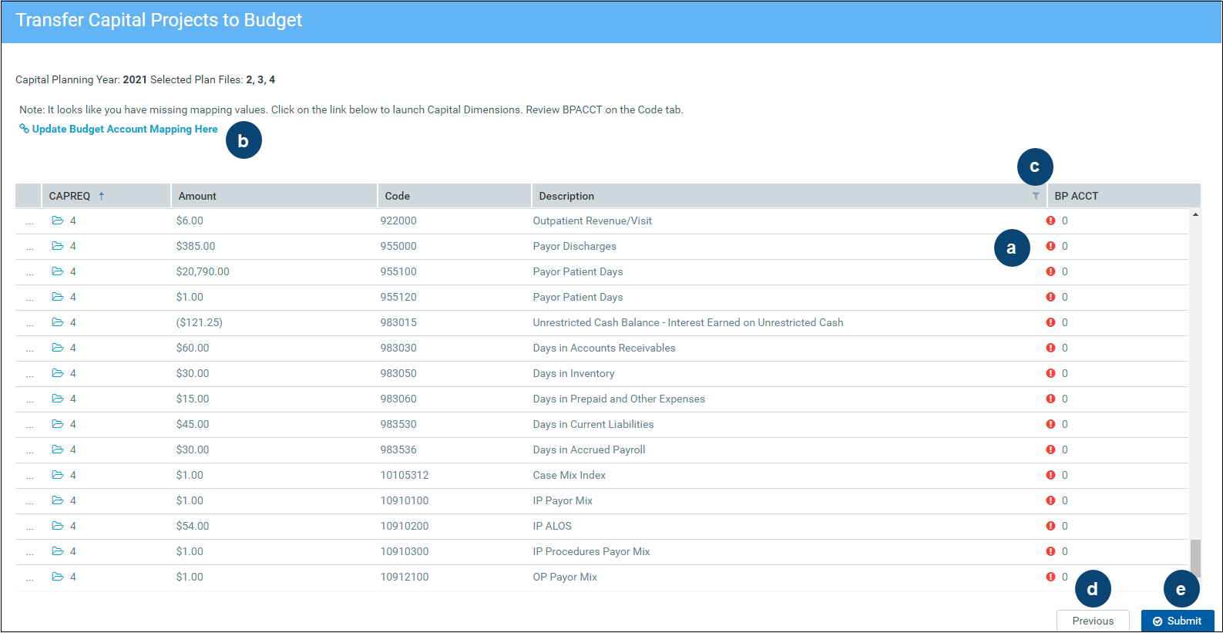Open the ellipsis menu for IP ALOS row

(x=30, y=528)
